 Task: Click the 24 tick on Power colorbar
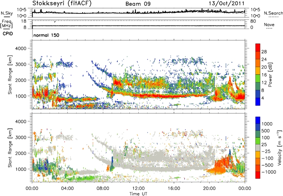coord(264,59)
